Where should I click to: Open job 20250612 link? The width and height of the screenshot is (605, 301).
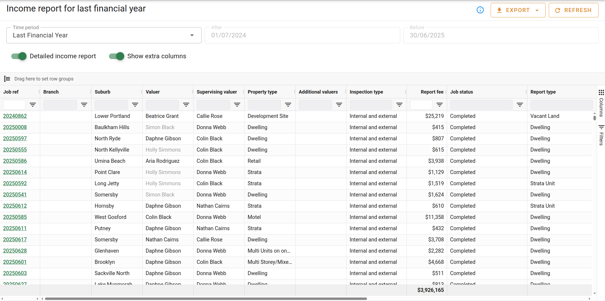tap(15, 206)
